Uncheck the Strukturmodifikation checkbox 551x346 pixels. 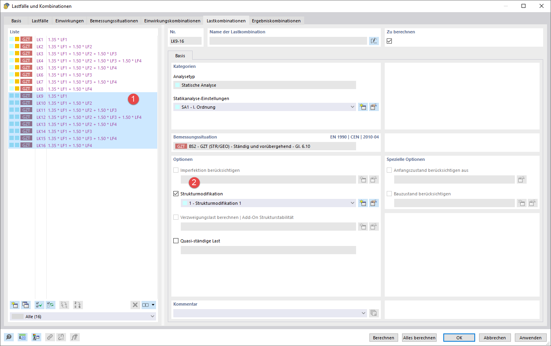click(176, 194)
